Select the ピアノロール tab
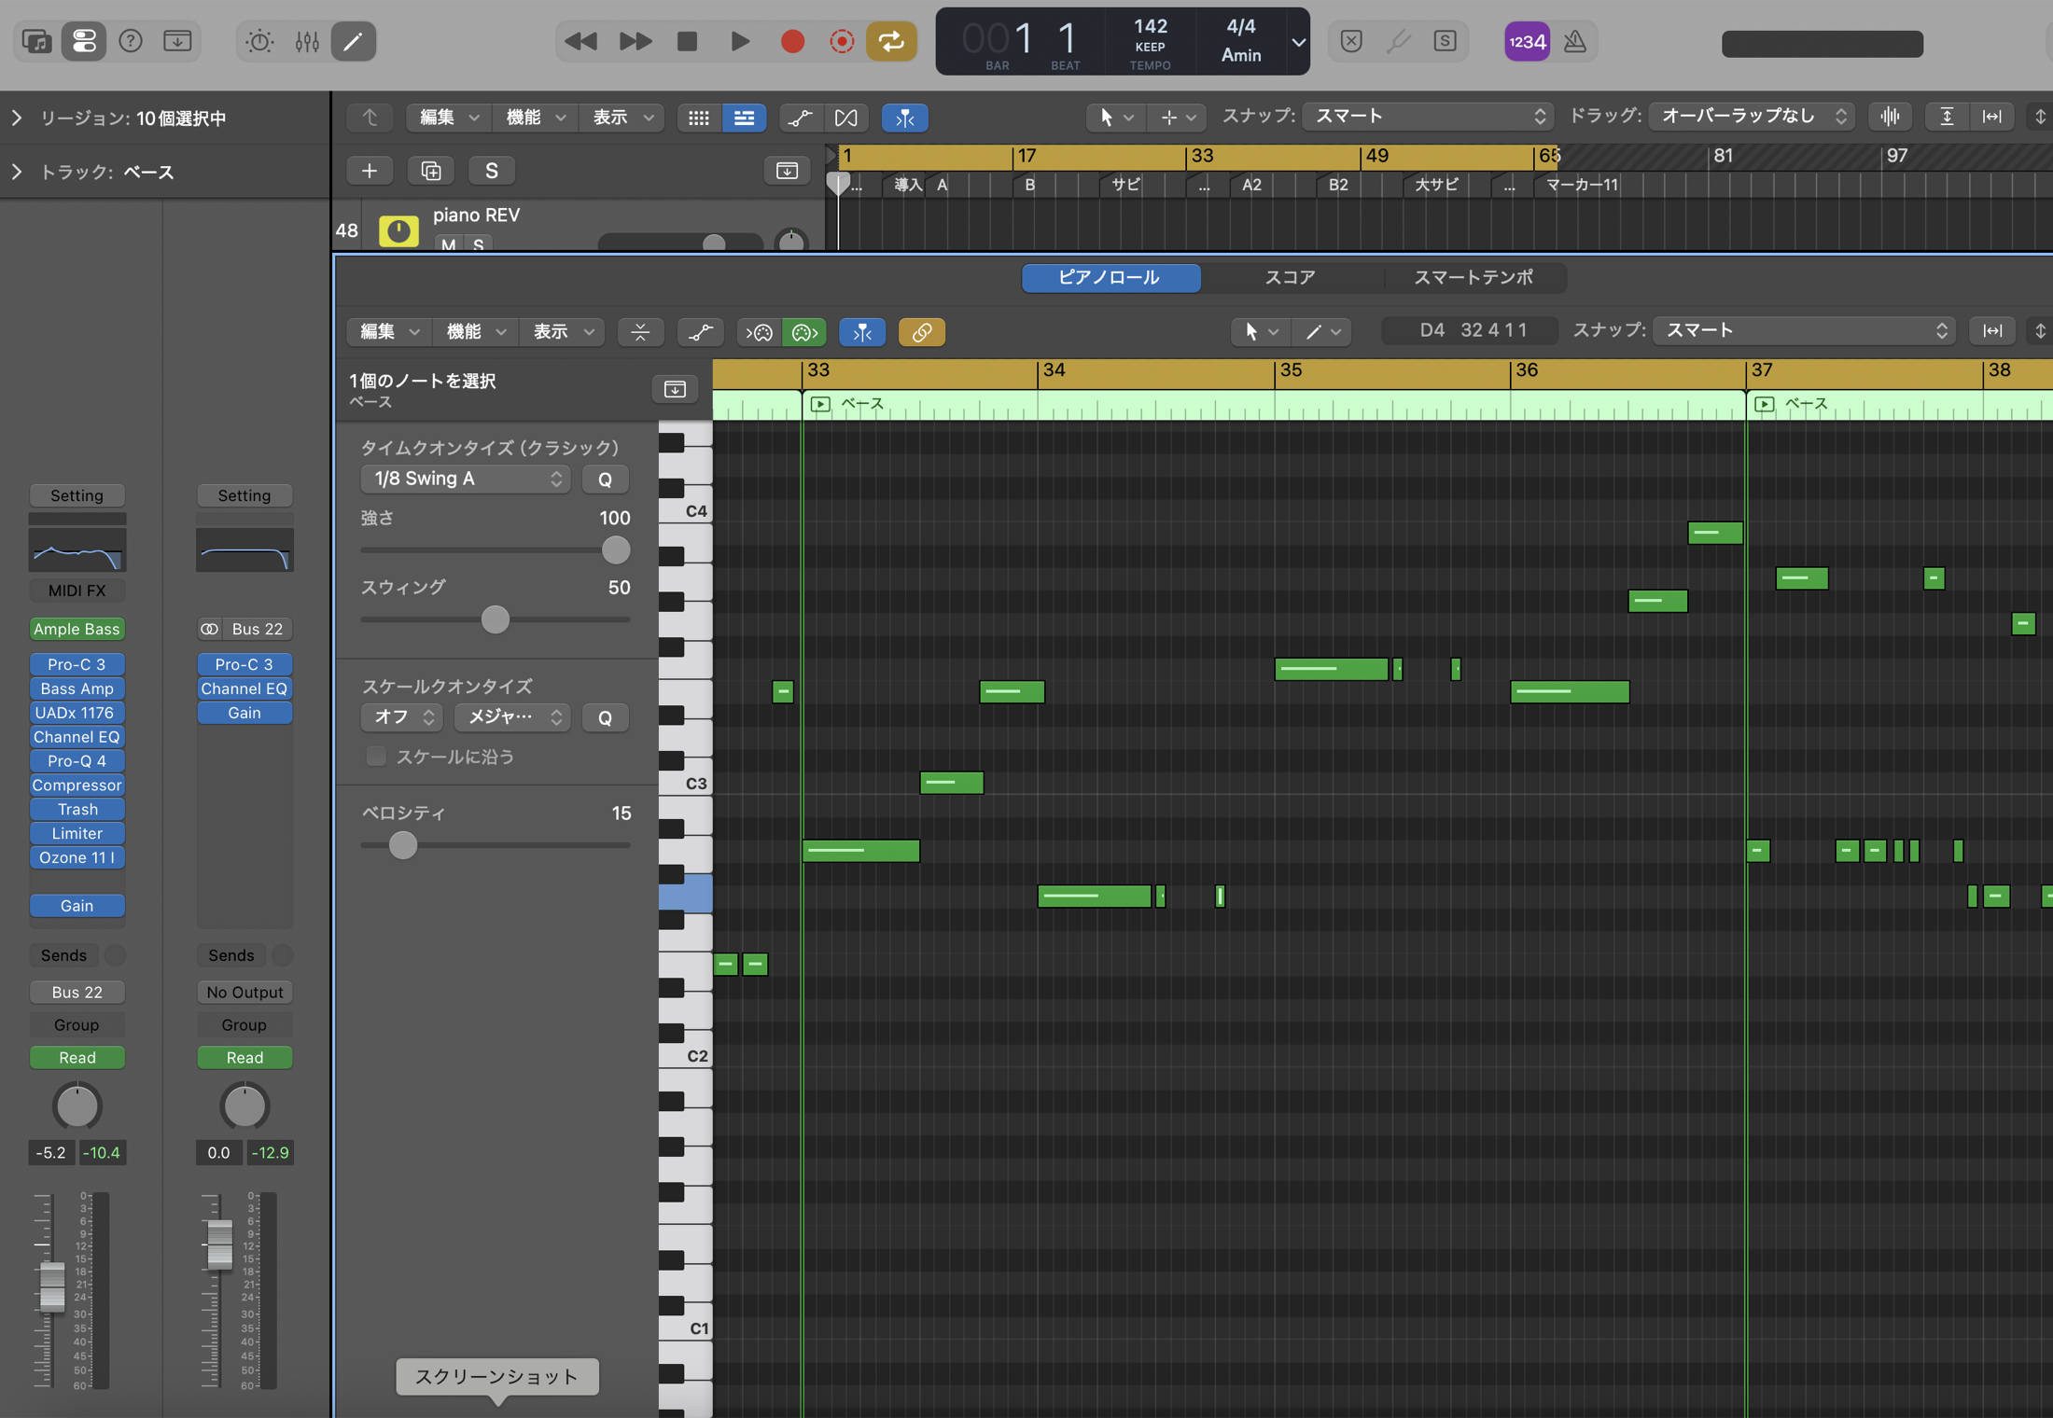The width and height of the screenshot is (2053, 1418). pyautogui.click(x=1110, y=278)
